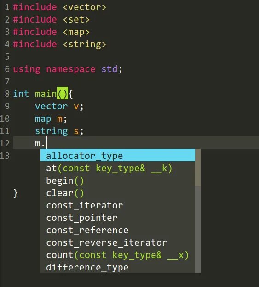The height and width of the screenshot is (287, 259).
Task: Click the closing brace of main
Action: (16, 193)
